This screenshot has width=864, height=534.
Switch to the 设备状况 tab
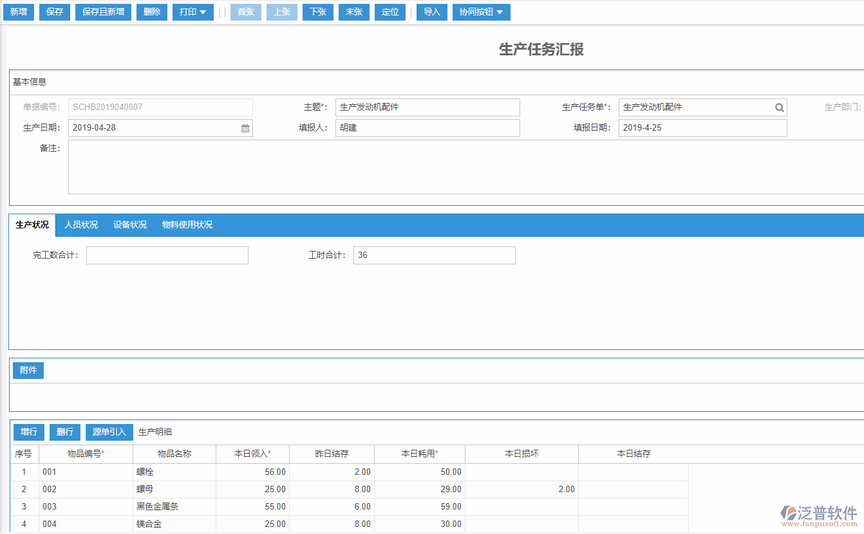(130, 225)
